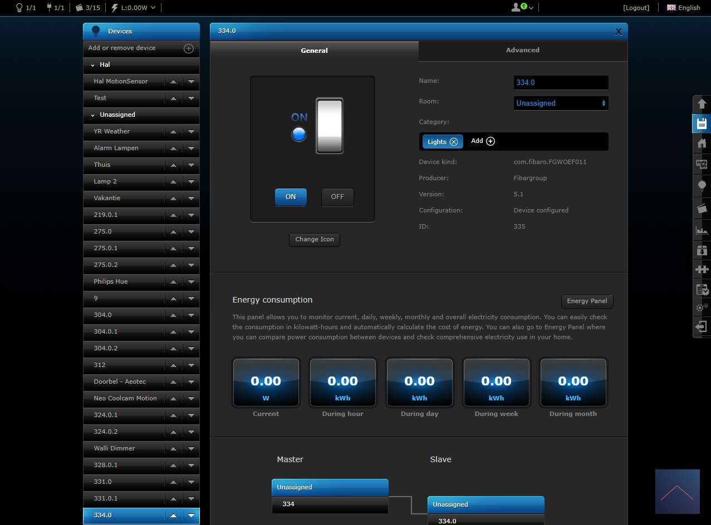Image resolution: width=711 pixels, height=525 pixels.
Task: Click the Name input field
Action: [561, 82]
